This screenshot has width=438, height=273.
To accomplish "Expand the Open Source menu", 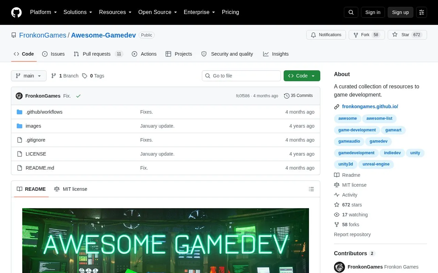I will (158, 12).
